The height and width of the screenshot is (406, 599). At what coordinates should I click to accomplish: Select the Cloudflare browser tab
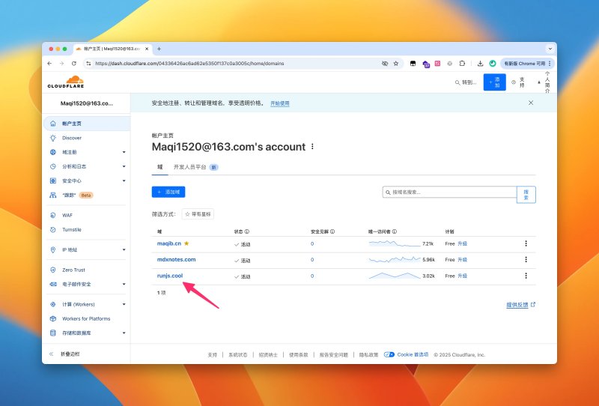click(112, 49)
